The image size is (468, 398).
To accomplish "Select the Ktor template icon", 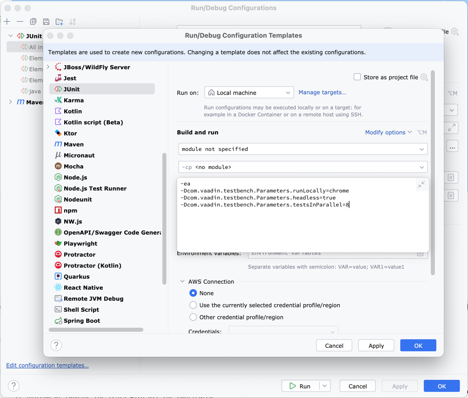I will (x=58, y=133).
